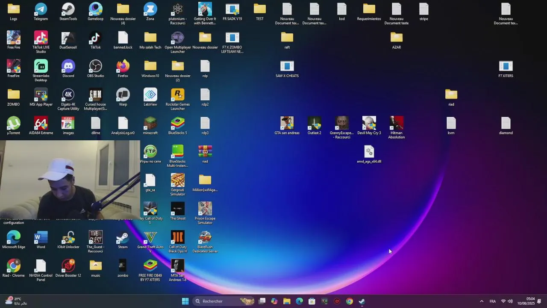Select the riad WinRAR archive
Image resolution: width=547 pixels, height=308 pixels.
pos(205,154)
